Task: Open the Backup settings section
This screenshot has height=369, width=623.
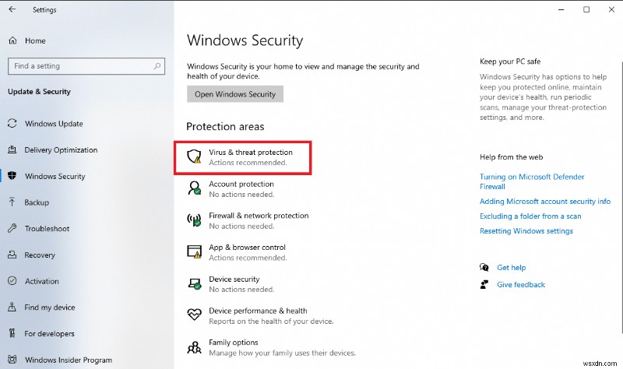Action: click(37, 202)
